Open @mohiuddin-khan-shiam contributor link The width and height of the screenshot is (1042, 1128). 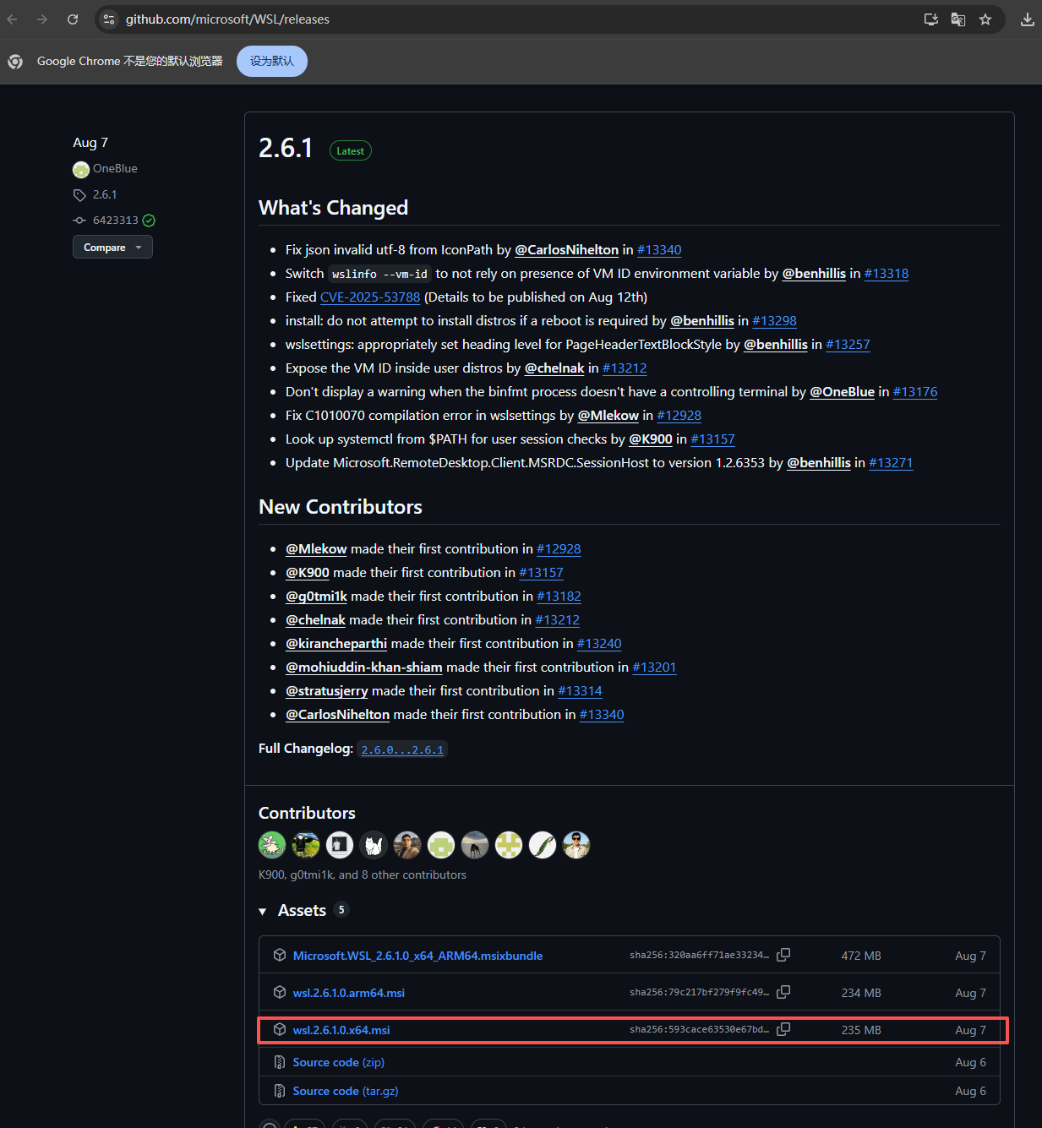[x=364, y=668]
